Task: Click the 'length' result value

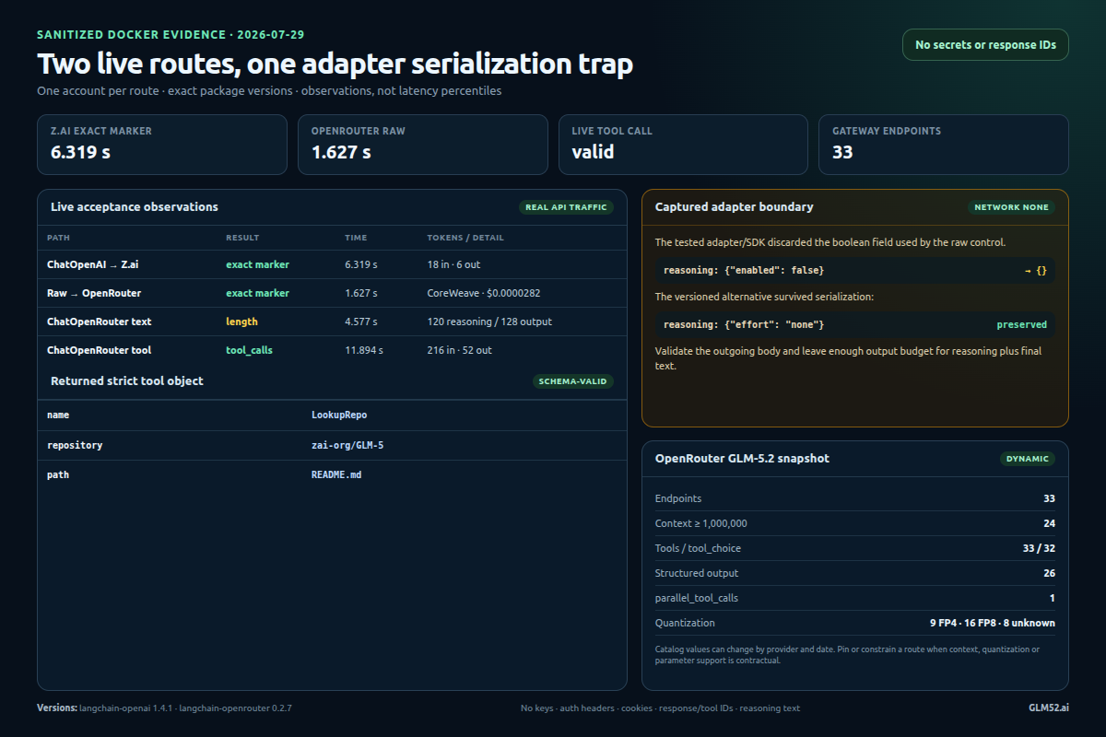Action: [x=241, y=322]
